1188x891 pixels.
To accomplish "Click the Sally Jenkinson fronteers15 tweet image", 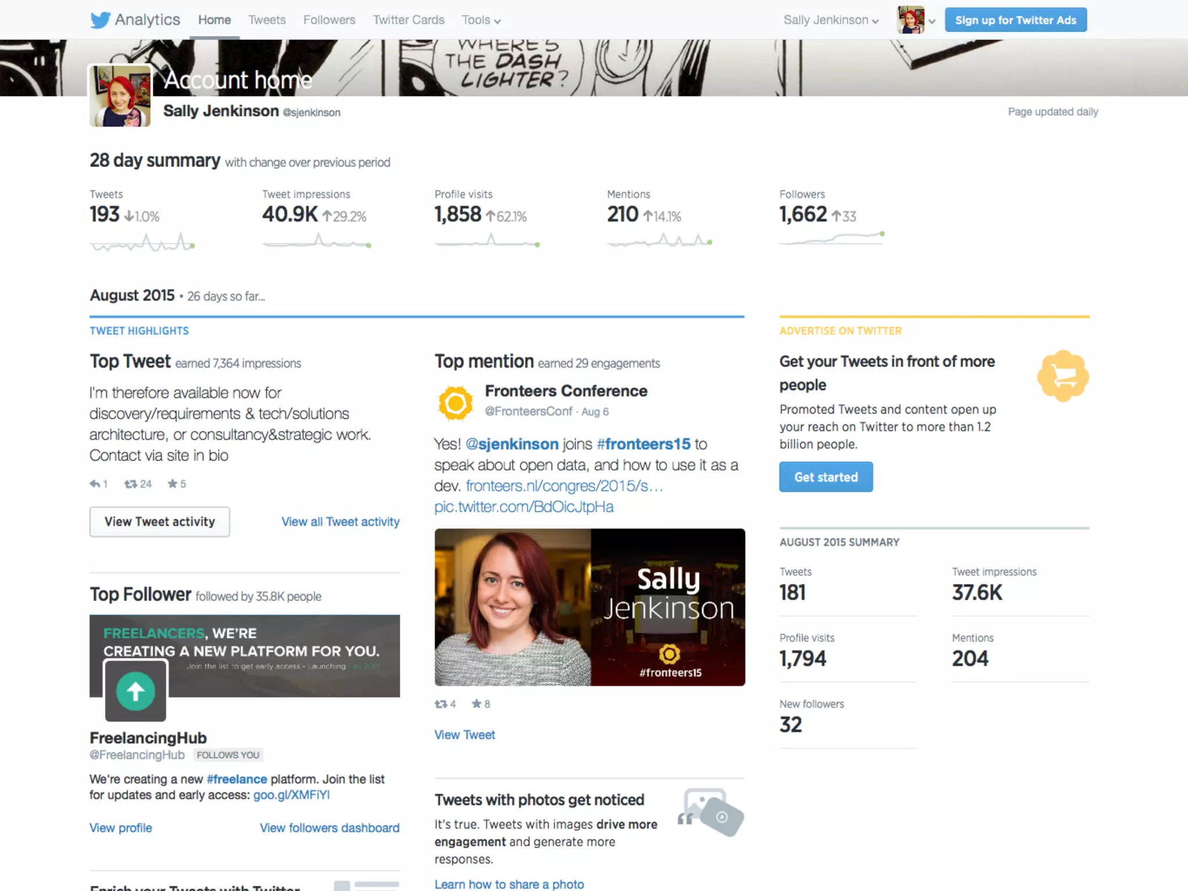I will [x=589, y=607].
